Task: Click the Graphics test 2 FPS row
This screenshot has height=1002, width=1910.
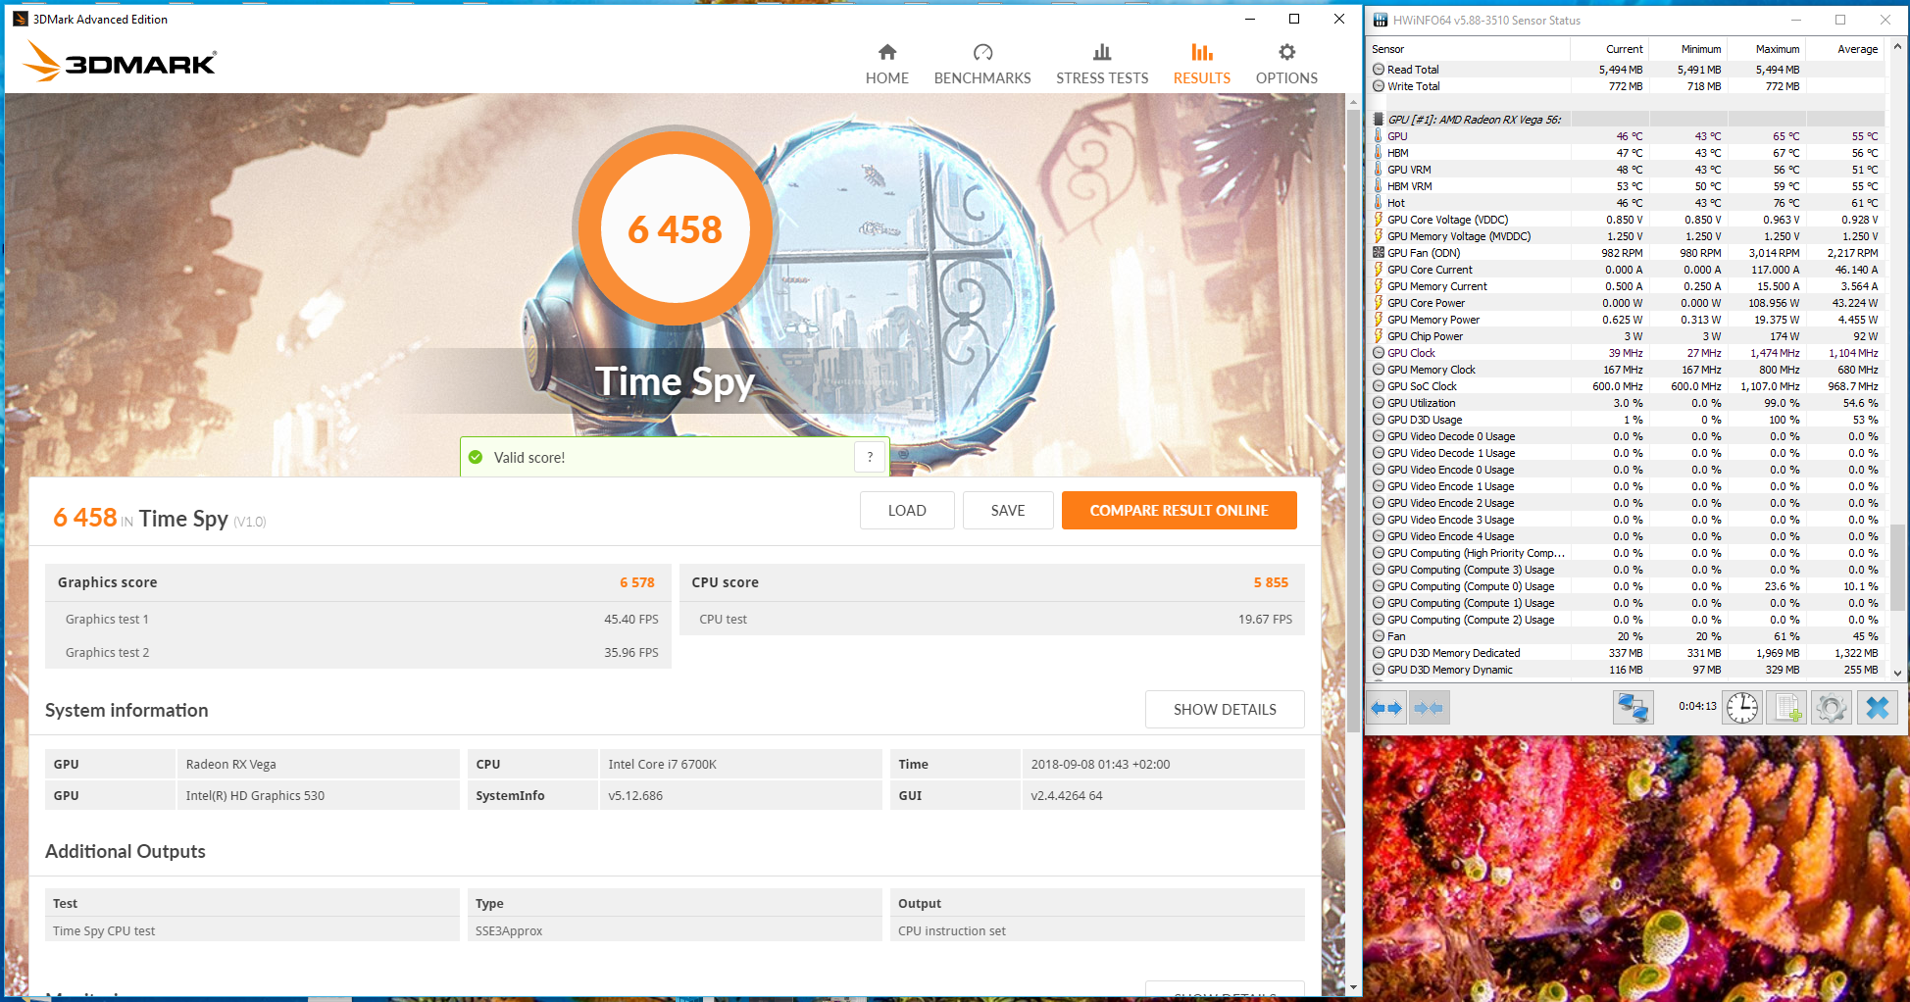Action: [358, 652]
